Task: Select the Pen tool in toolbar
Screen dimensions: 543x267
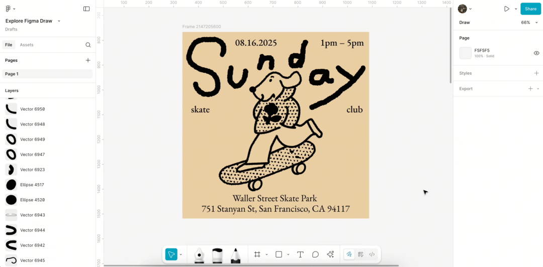Action: (x=199, y=255)
